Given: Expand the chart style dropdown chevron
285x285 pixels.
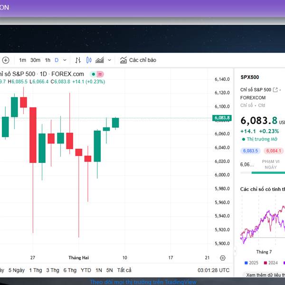Looking at the screenshot, I should pos(109,60).
